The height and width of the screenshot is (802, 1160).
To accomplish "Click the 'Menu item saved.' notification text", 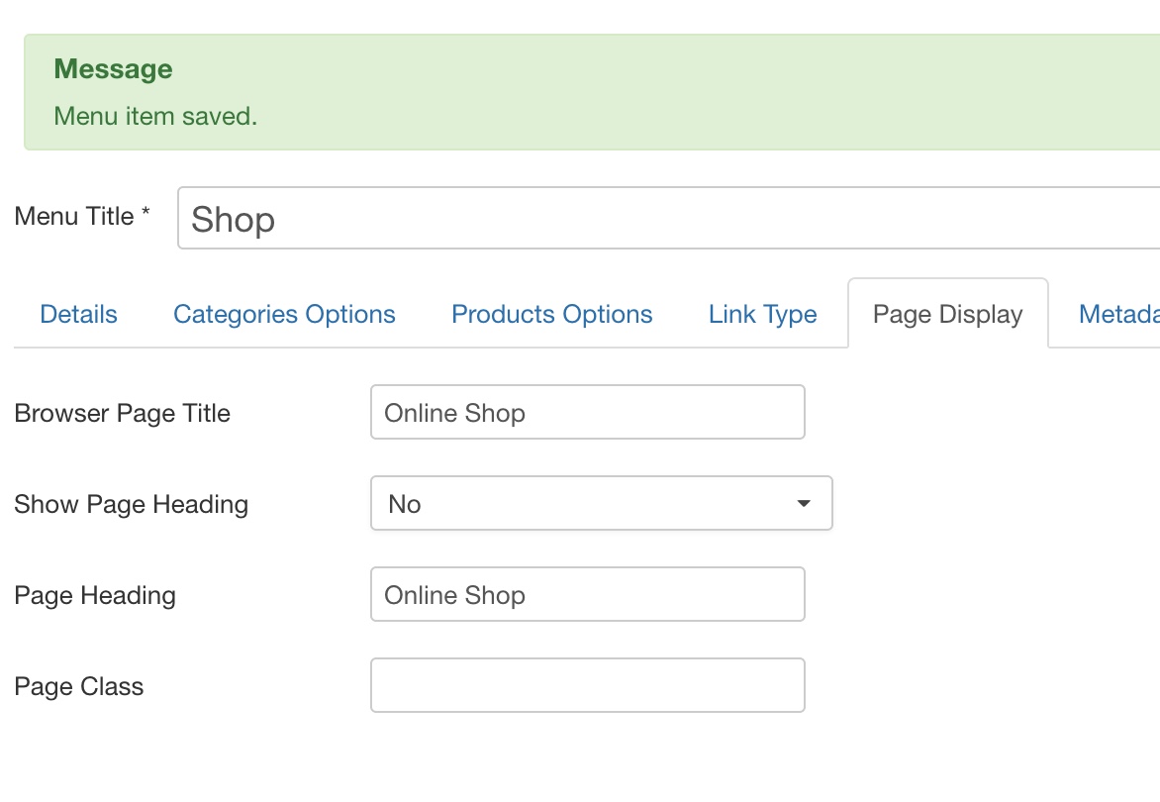I will tap(155, 116).
